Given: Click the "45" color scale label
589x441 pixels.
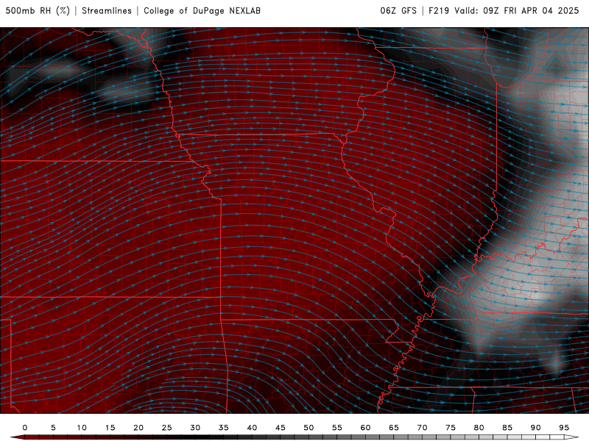Looking at the screenshot, I should [281, 428].
